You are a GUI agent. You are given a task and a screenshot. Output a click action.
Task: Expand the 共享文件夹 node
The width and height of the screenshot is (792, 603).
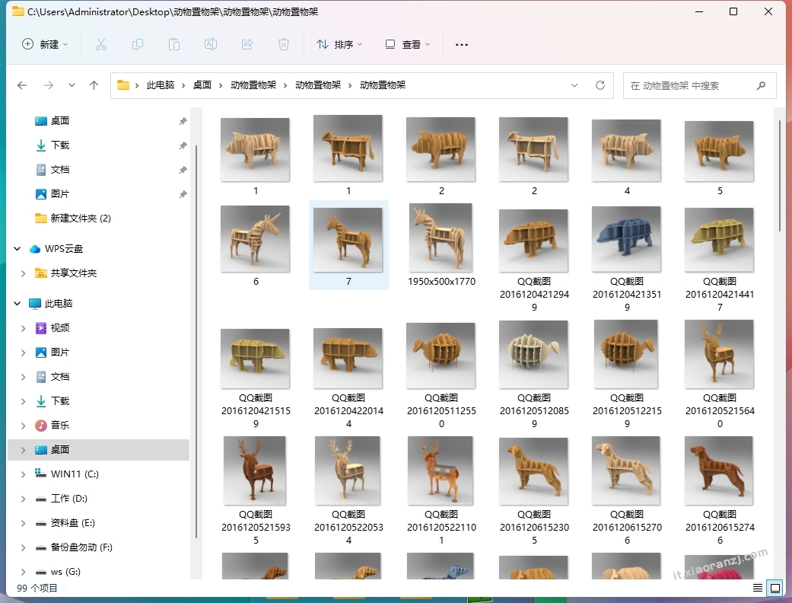point(24,273)
